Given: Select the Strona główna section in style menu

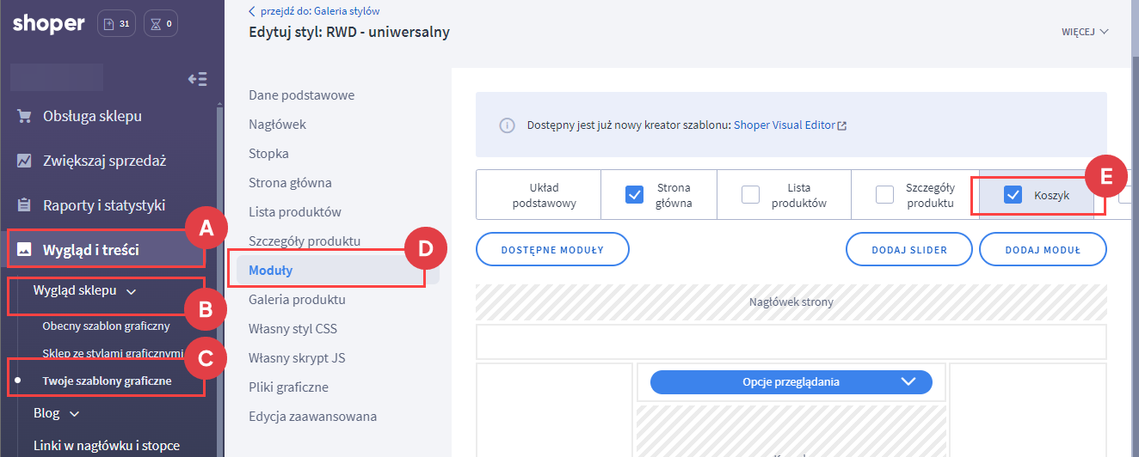Looking at the screenshot, I should coord(290,183).
